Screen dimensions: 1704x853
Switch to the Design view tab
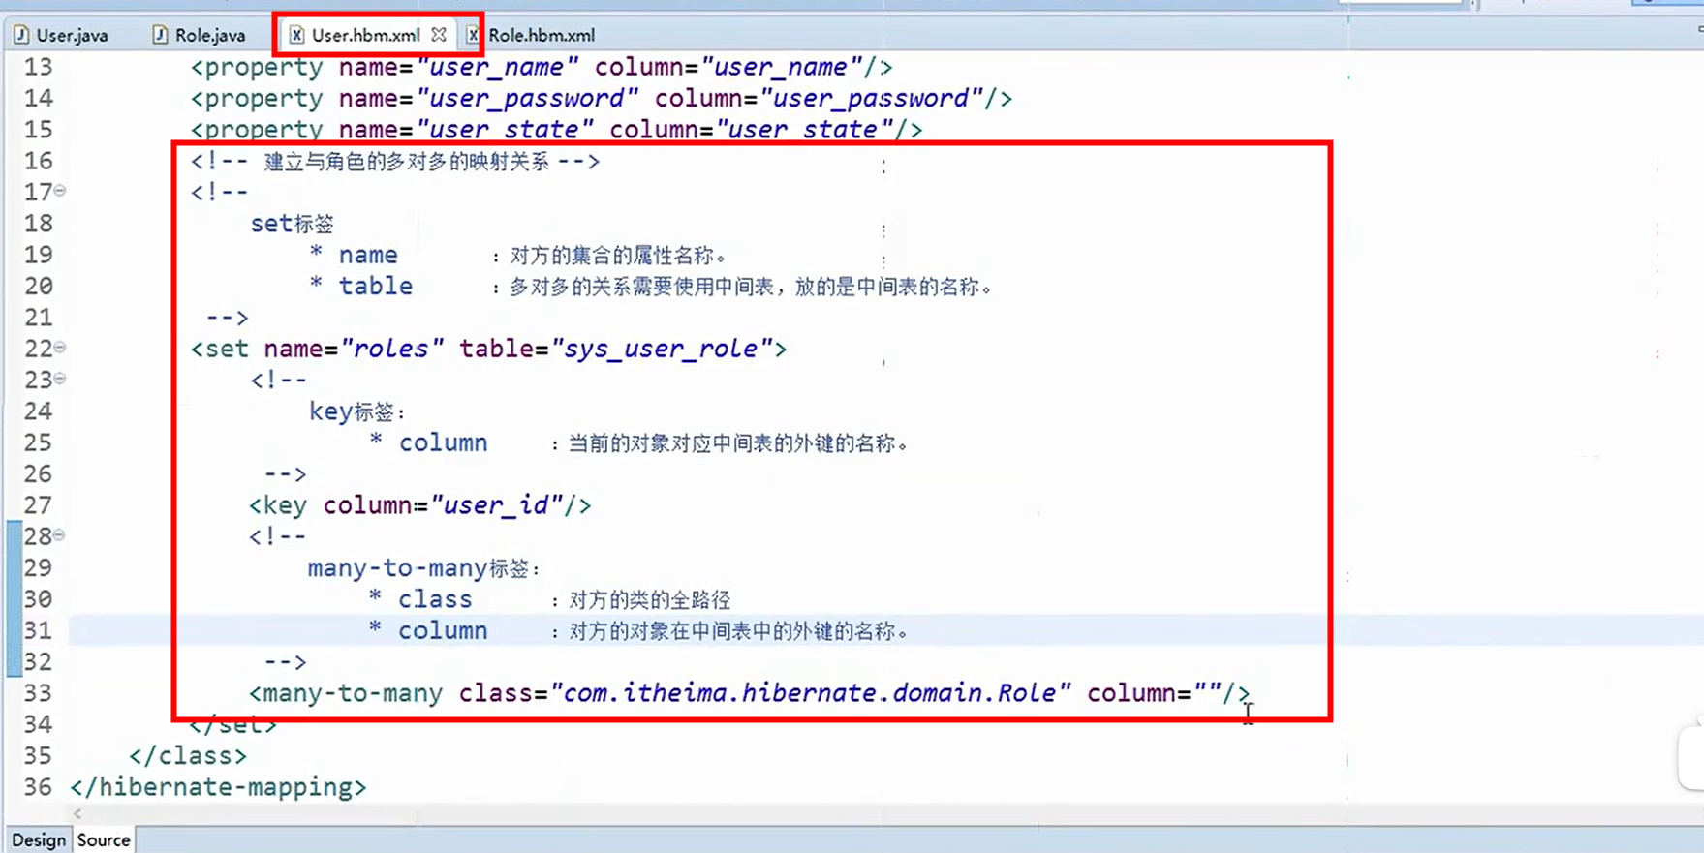39,839
